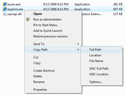Viewport: 125px width, 95px height.
Task: Select the Copy Path menu entry
Action: click(40, 50)
